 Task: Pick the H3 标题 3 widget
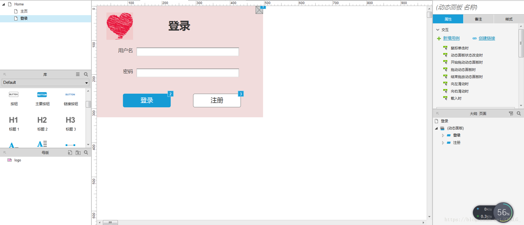(71, 124)
